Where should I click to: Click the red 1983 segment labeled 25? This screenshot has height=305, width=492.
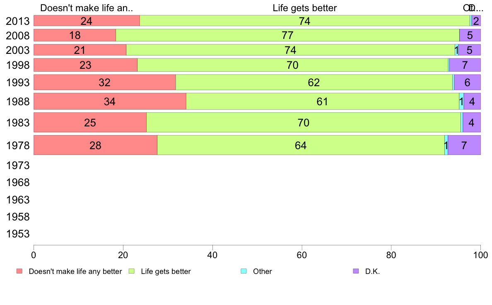click(x=90, y=122)
